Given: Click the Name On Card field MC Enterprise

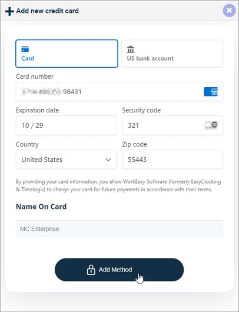Looking at the screenshot, I should pyautogui.click(x=119, y=228).
